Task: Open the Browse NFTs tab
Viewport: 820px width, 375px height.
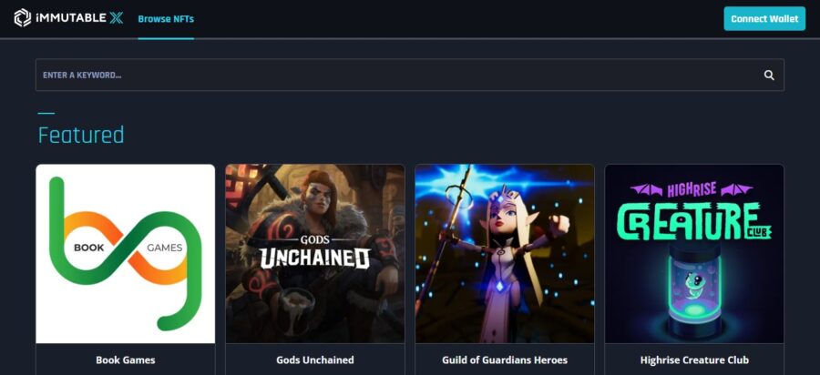Action: click(x=166, y=19)
